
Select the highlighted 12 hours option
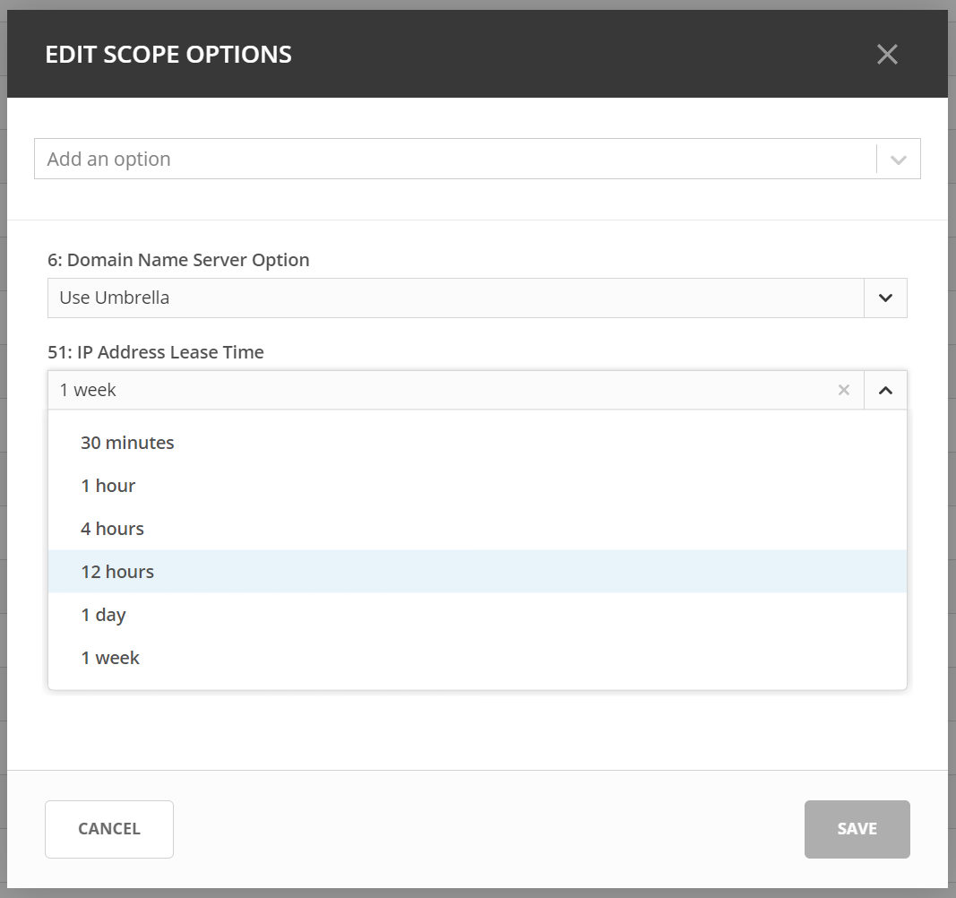click(x=117, y=572)
